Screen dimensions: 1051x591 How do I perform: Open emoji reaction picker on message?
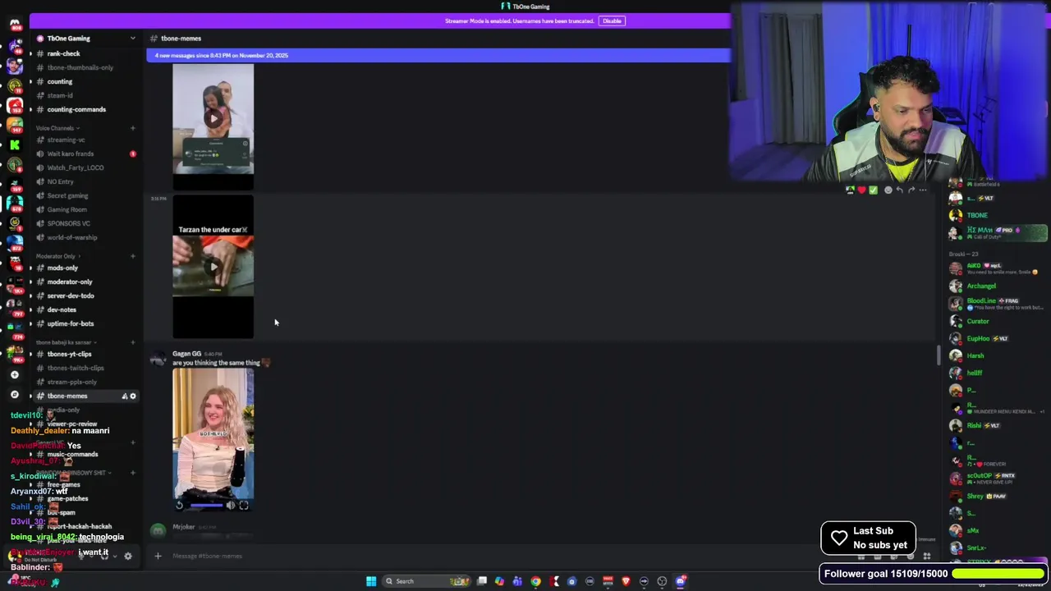point(888,190)
